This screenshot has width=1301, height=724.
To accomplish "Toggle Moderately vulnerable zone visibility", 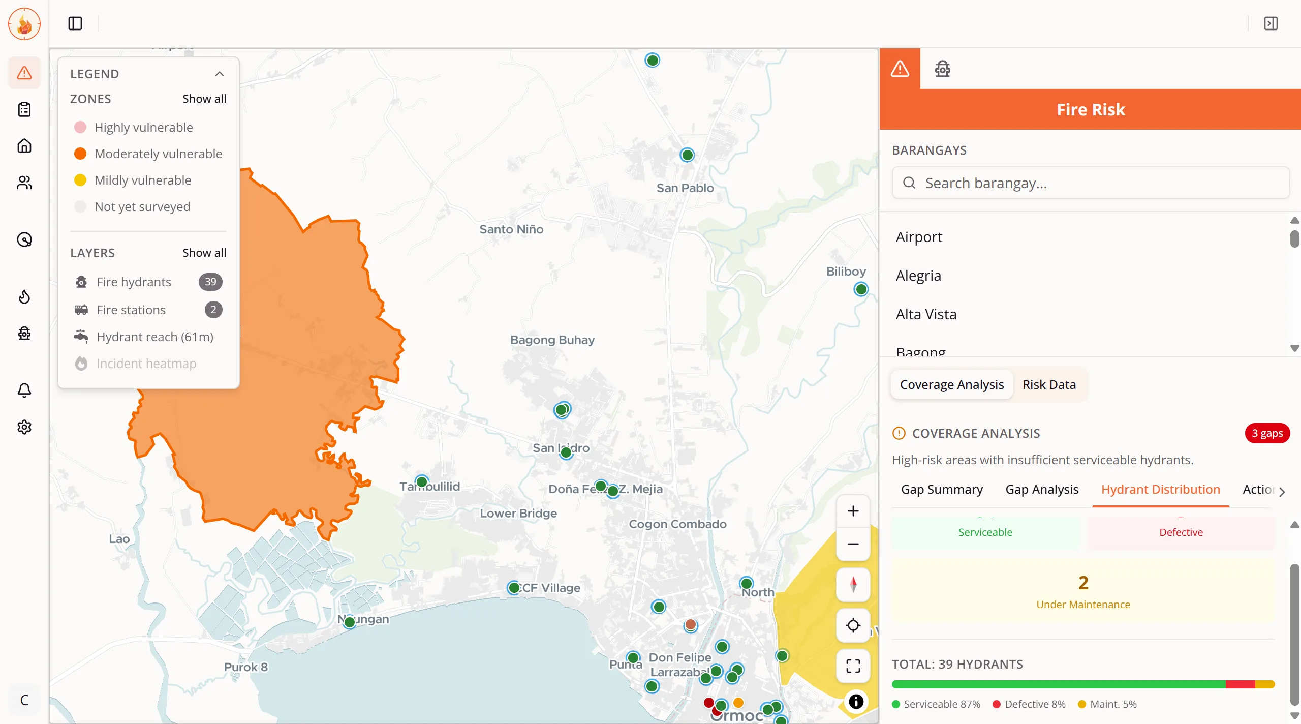I will 148,154.
